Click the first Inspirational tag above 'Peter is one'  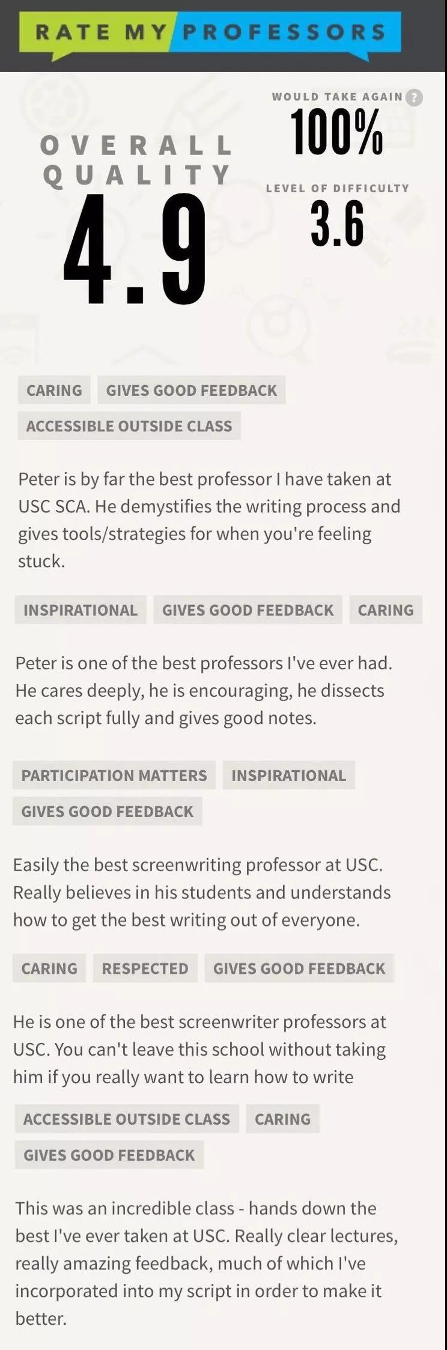[x=81, y=610]
